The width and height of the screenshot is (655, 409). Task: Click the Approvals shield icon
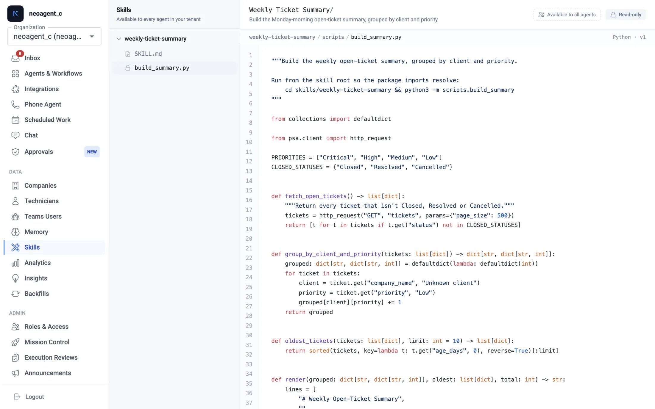pyautogui.click(x=15, y=152)
